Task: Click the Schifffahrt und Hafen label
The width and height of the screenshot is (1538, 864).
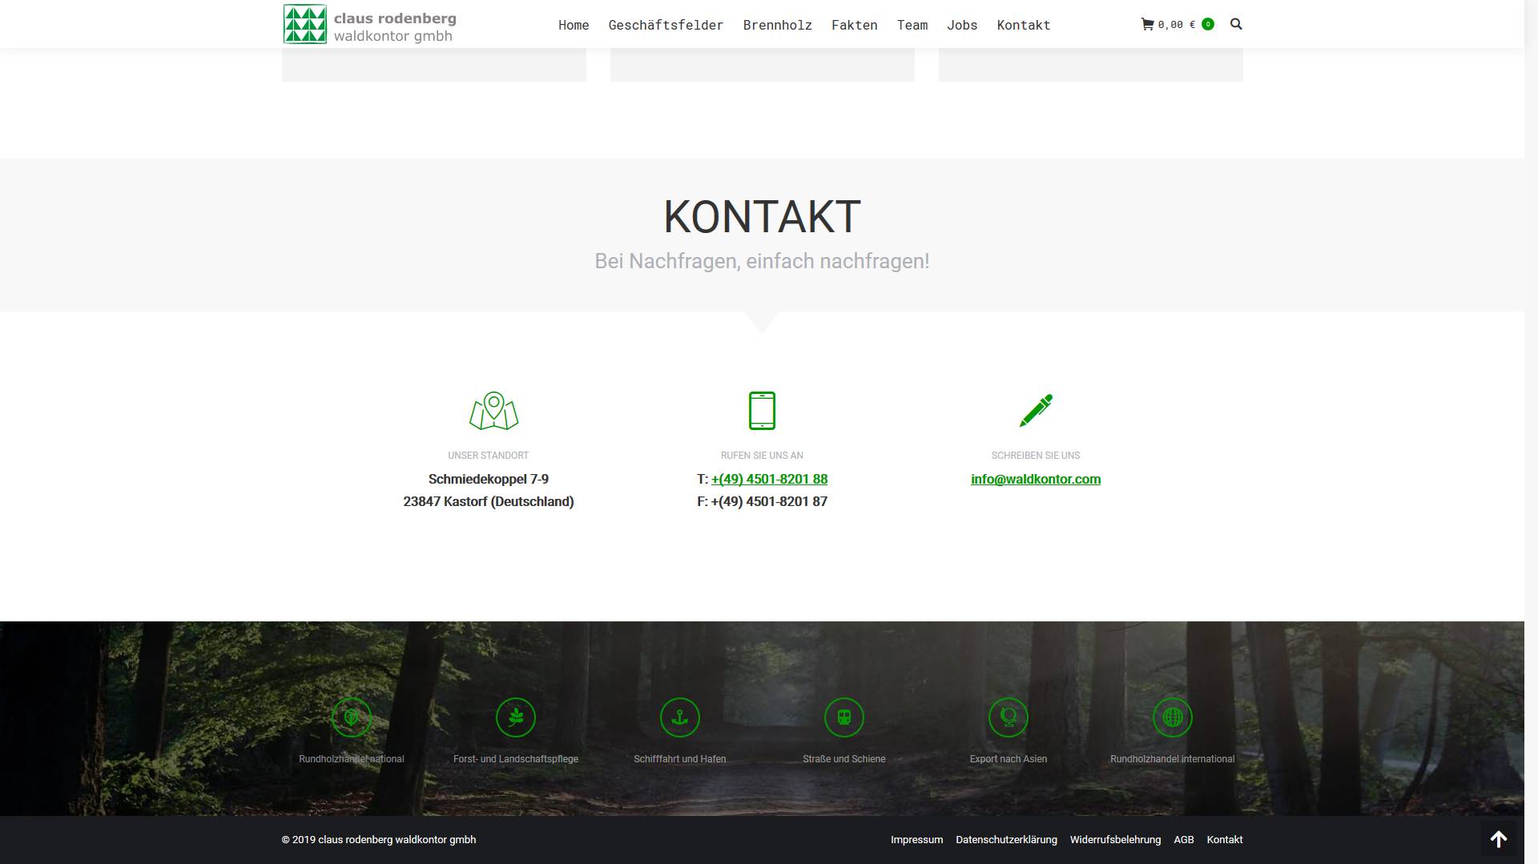Action: click(x=680, y=759)
